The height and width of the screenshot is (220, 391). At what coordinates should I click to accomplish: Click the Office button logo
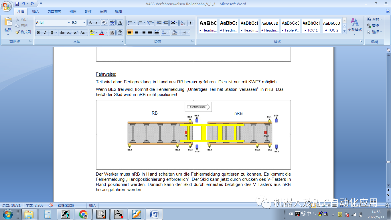point(7,6)
